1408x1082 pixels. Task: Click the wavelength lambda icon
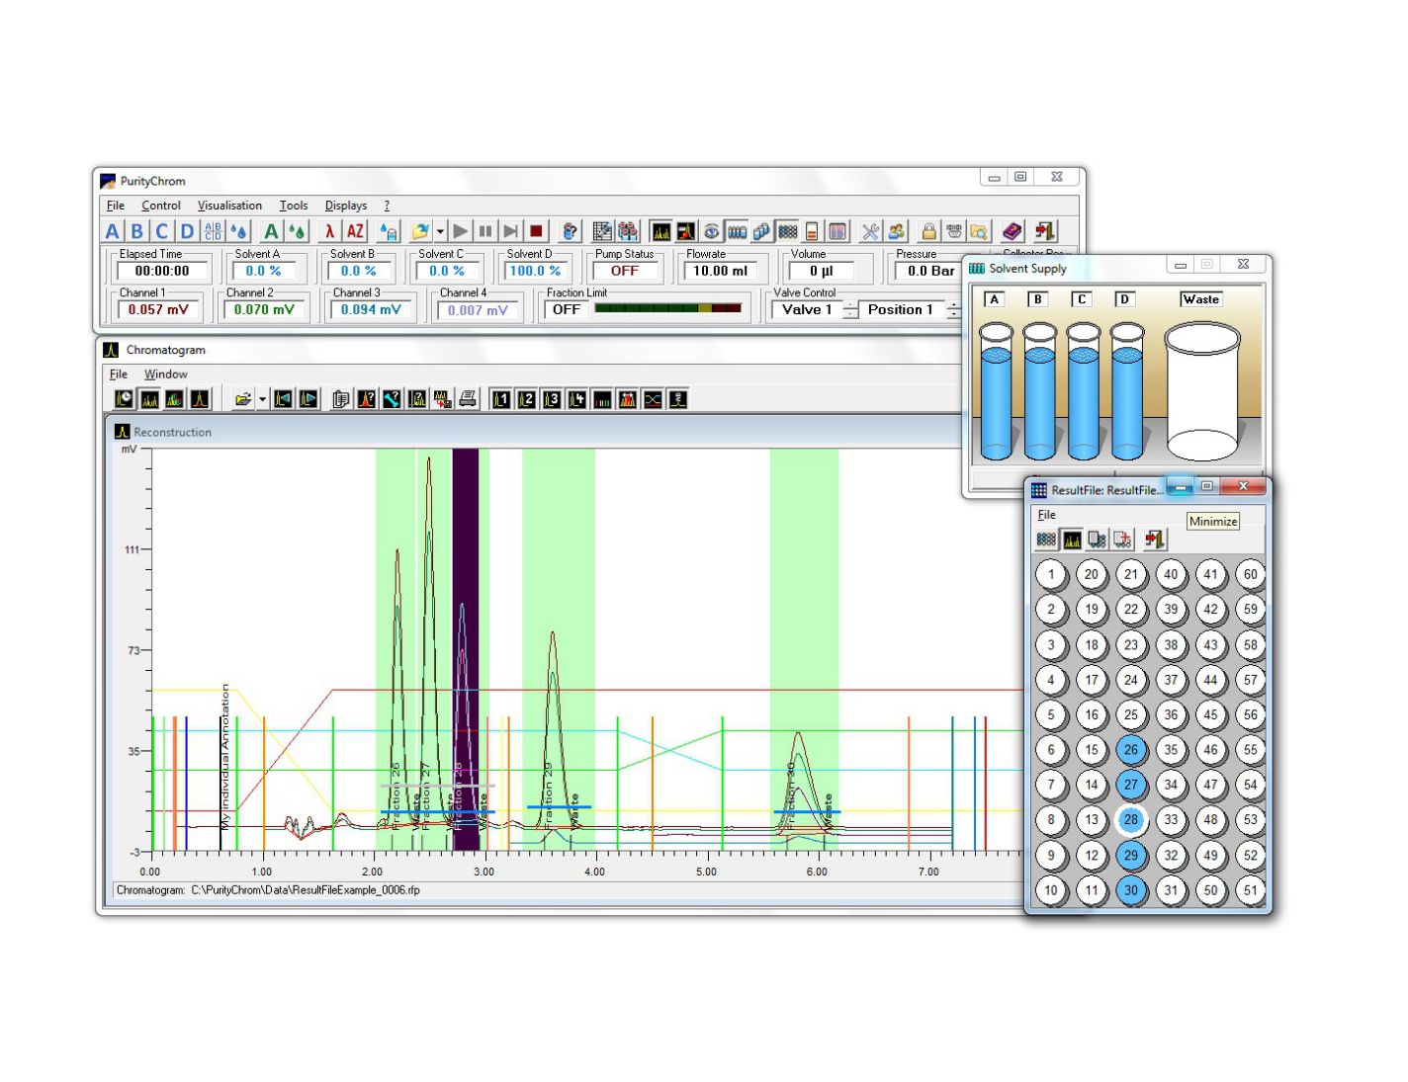pos(330,231)
